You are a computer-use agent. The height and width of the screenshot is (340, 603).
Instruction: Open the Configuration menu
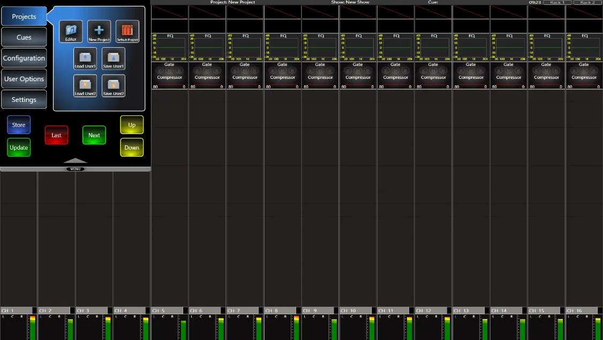coord(24,58)
